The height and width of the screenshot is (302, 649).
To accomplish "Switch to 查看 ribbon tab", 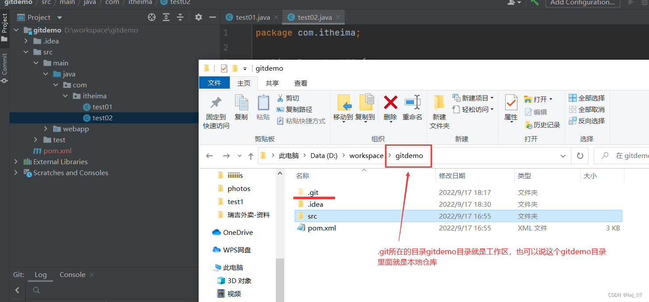I will pos(301,83).
